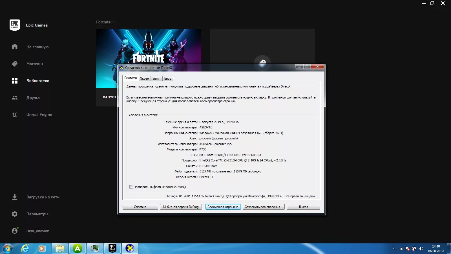Viewport: 451px width, 254px height.
Task: Open the home icon 'На главную'
Action: 15,47
